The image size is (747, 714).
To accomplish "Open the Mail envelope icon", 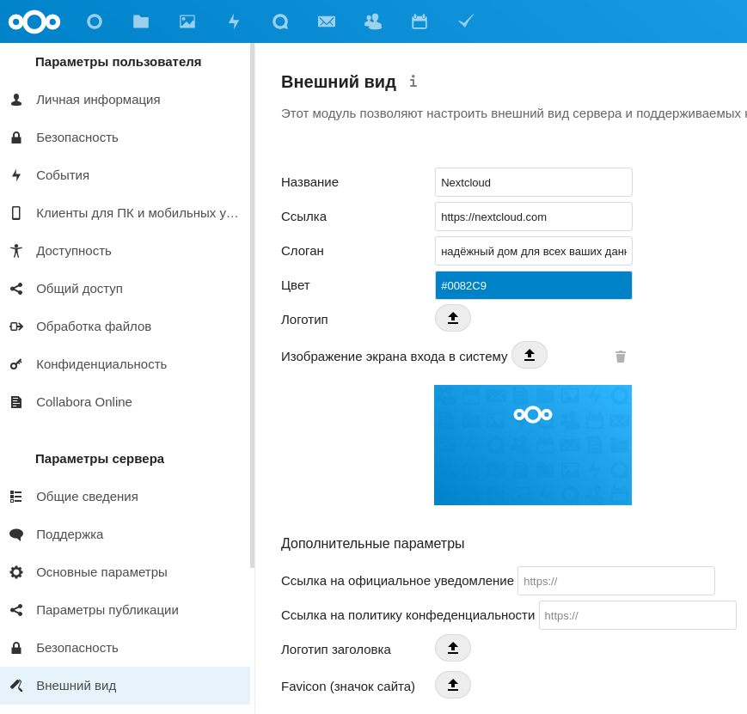I will click(x=327, y=21).
